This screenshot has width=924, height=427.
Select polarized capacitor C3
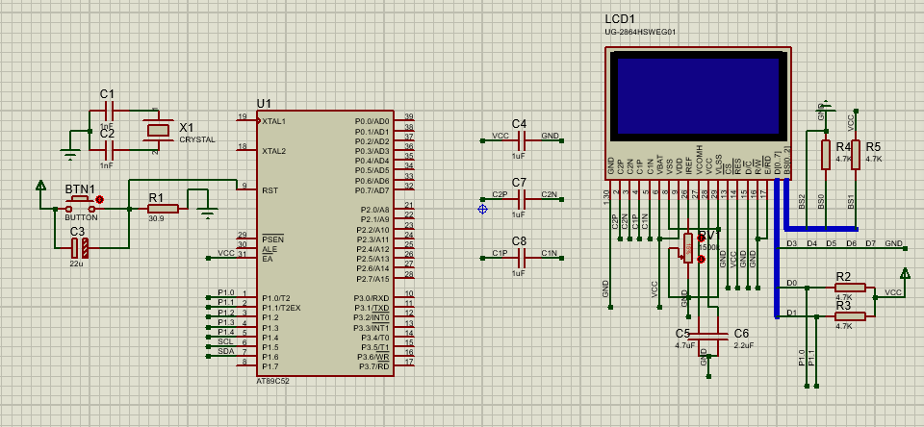pyautogui.click(x=80, y=248)
